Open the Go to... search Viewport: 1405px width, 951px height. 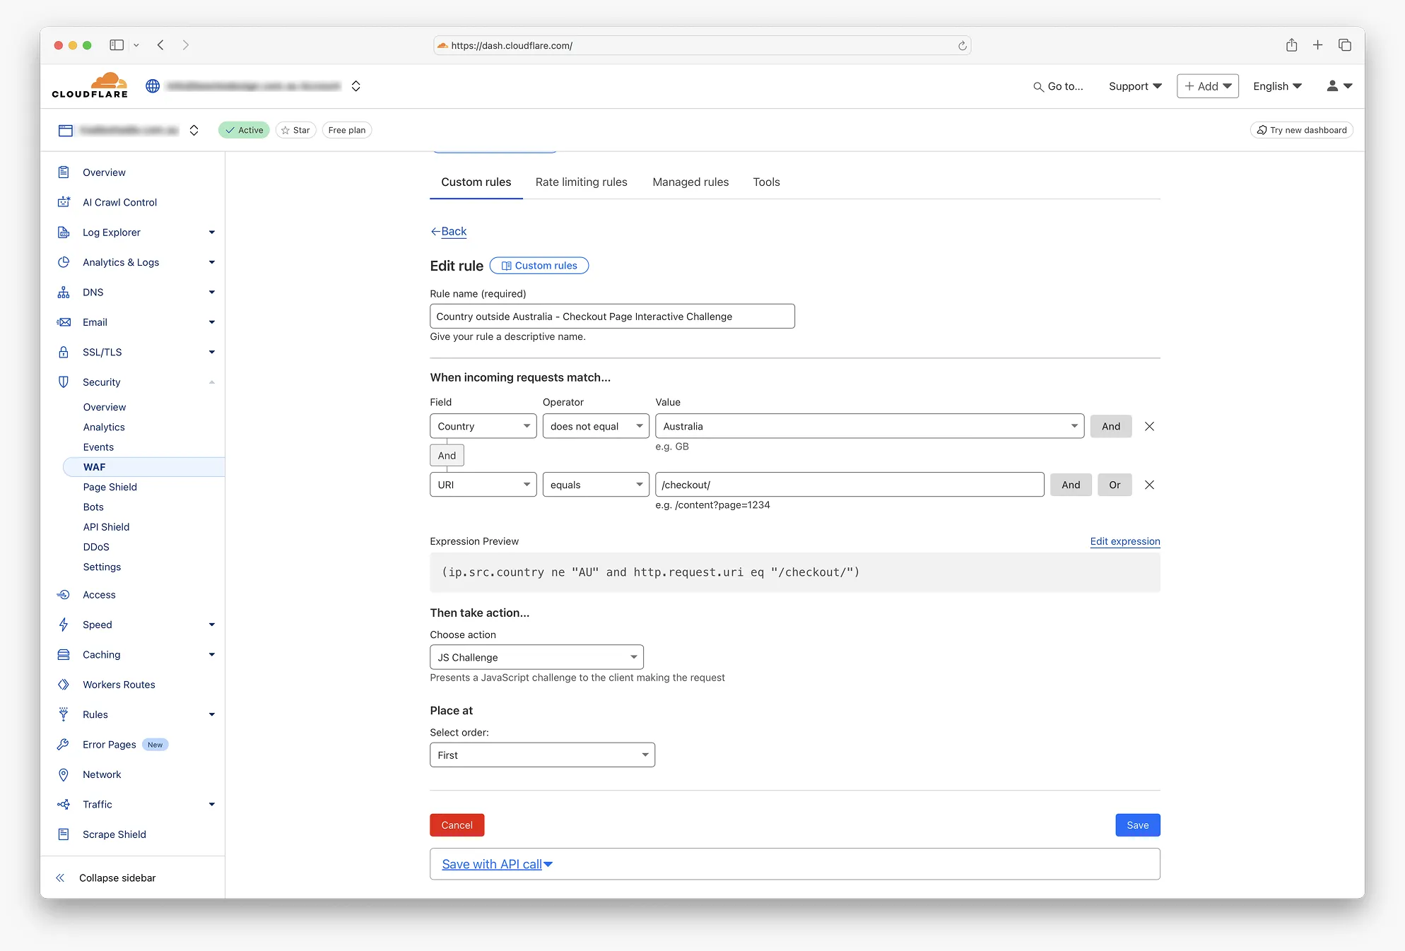pyautogui.click(x=1058, y=86)
